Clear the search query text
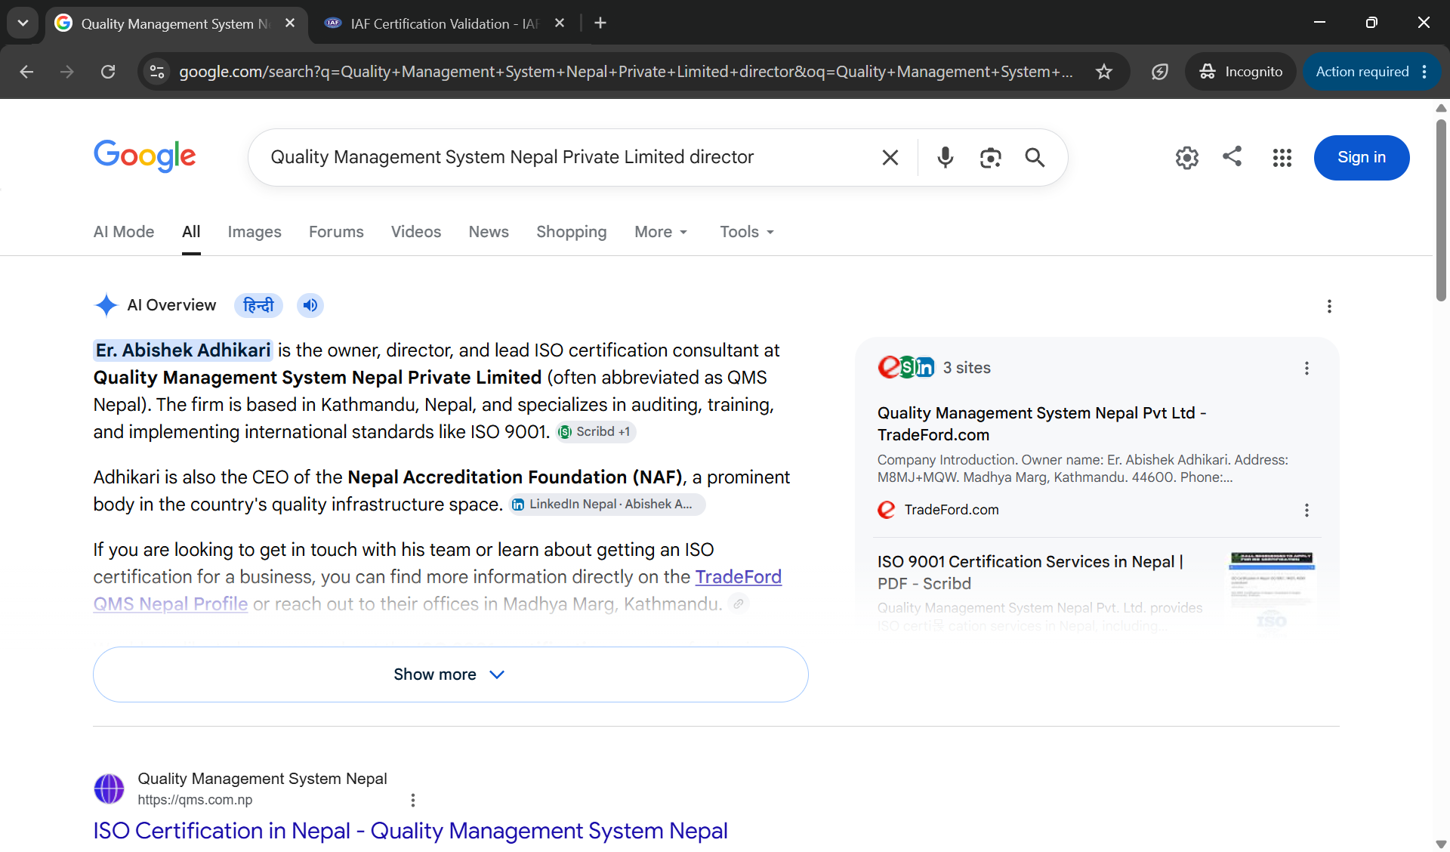 click(890, 157)
